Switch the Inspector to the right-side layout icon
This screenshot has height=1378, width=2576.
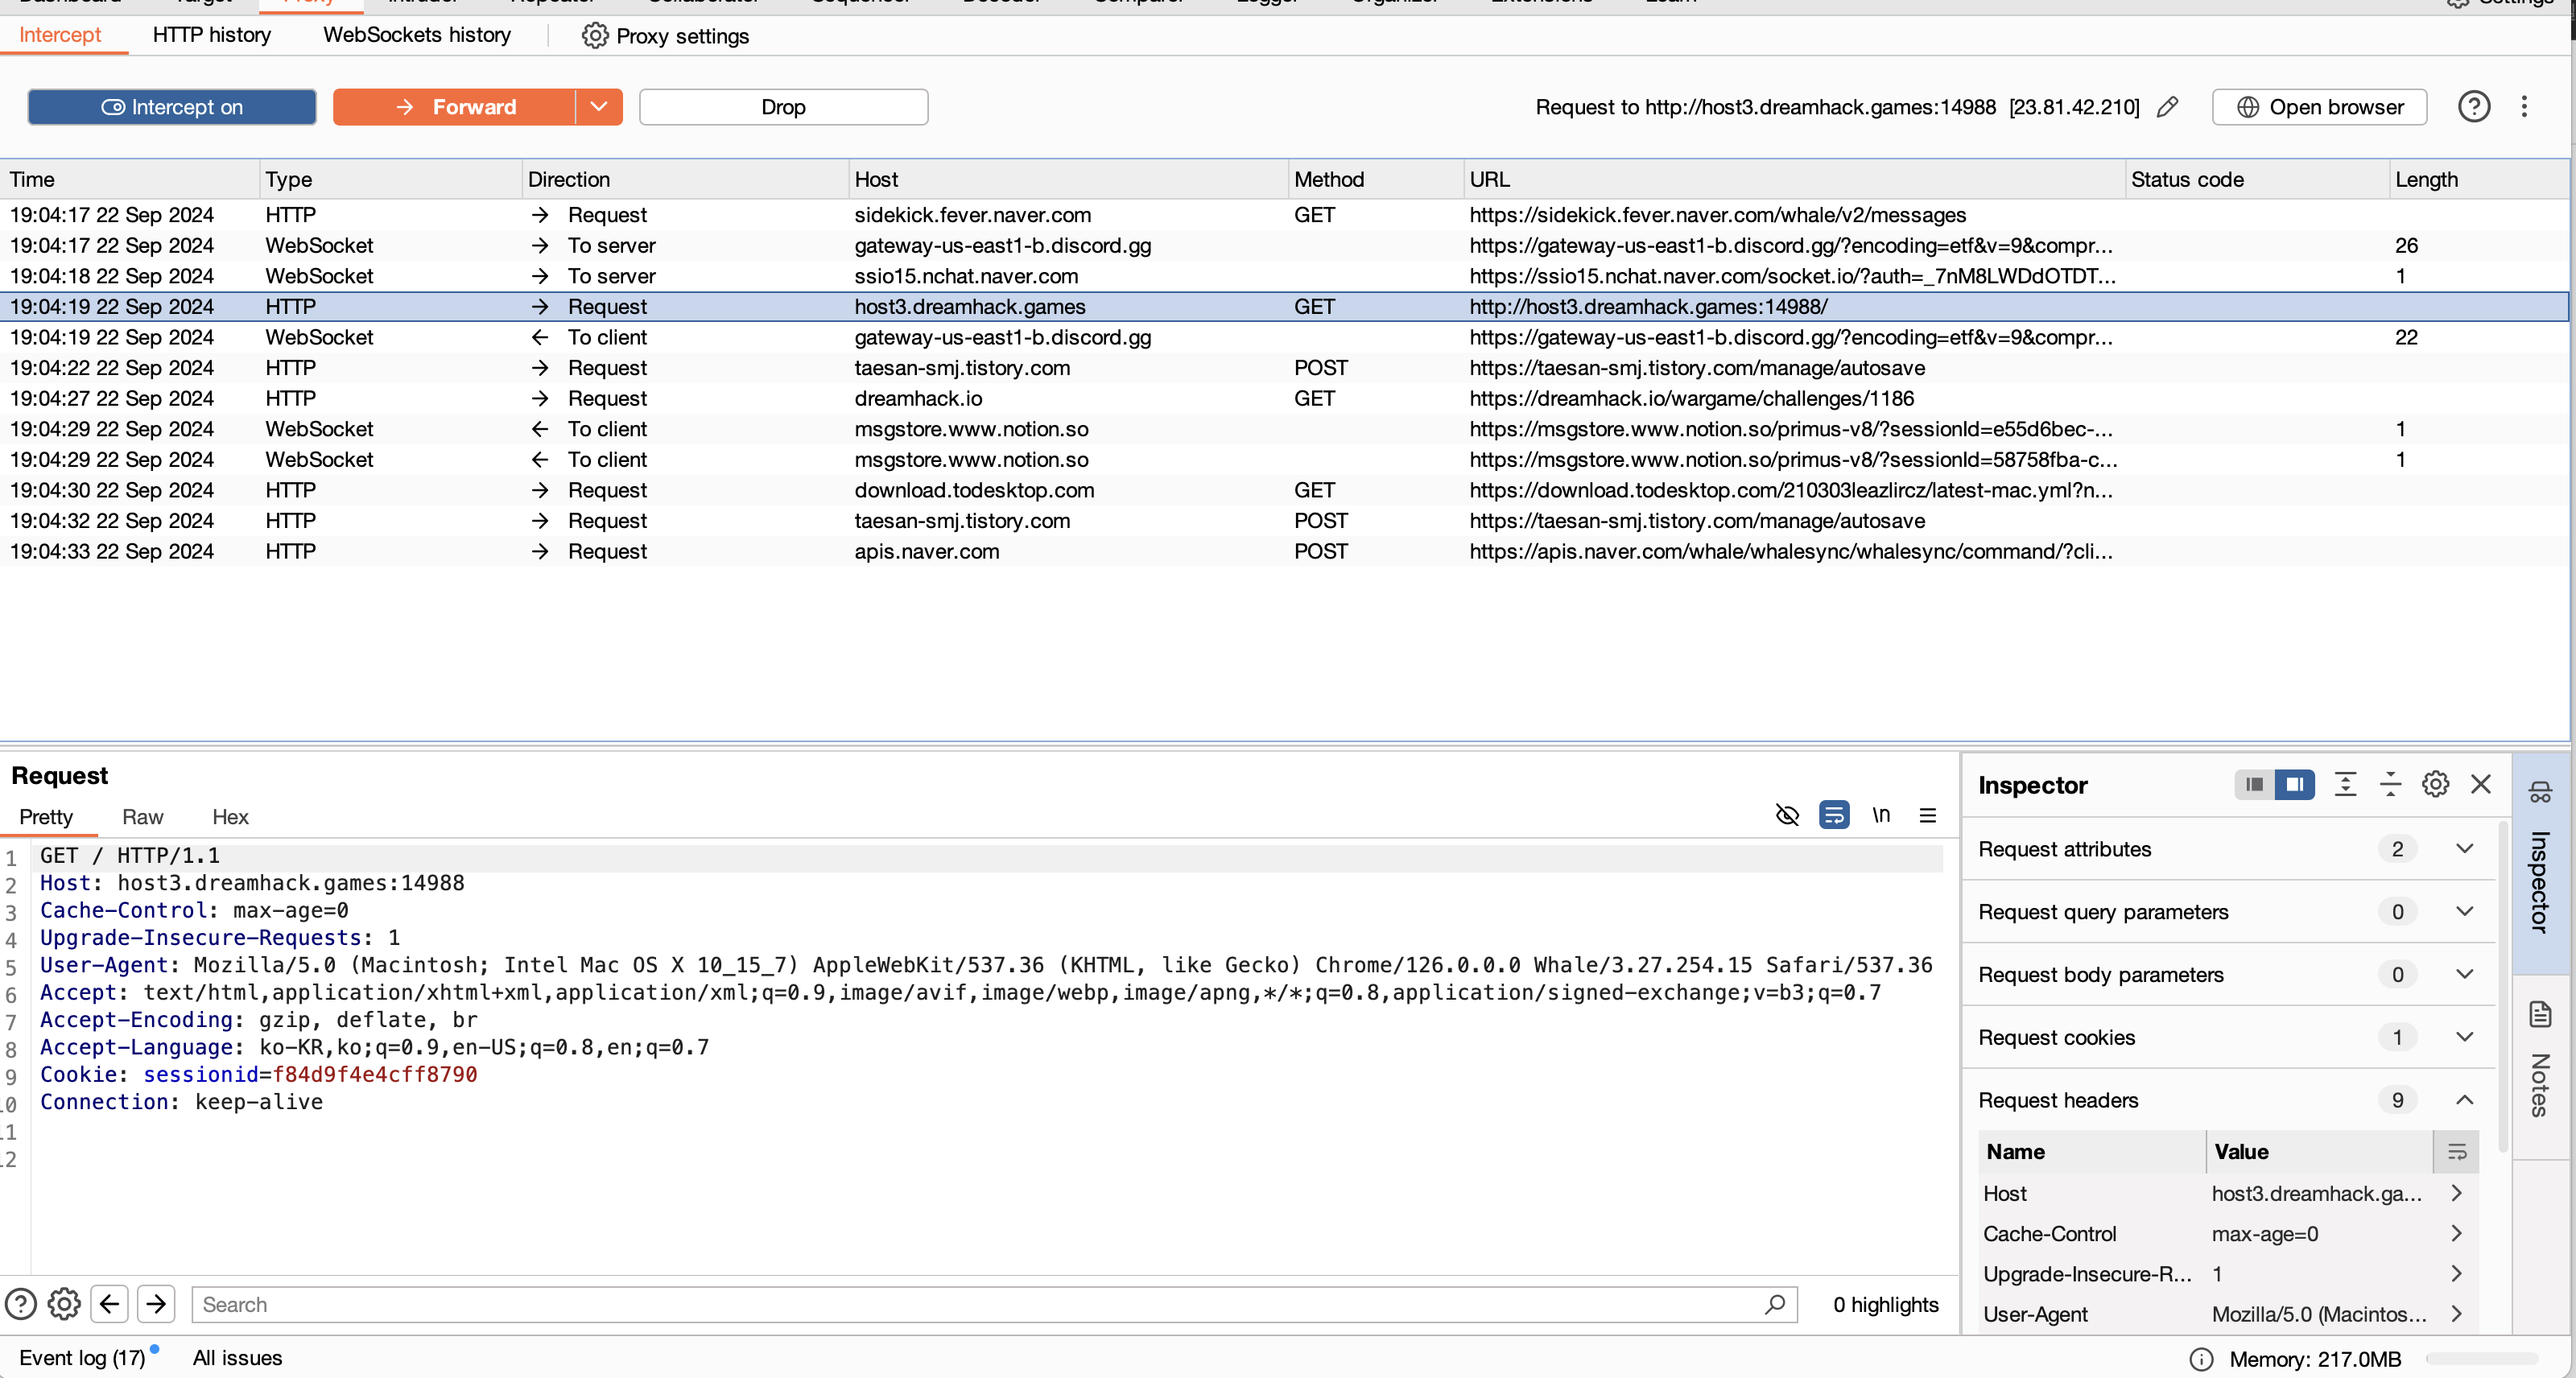coord(2295,784)
